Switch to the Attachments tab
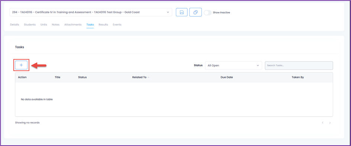This screenshot has width=351, height=146. click(73, 25)
